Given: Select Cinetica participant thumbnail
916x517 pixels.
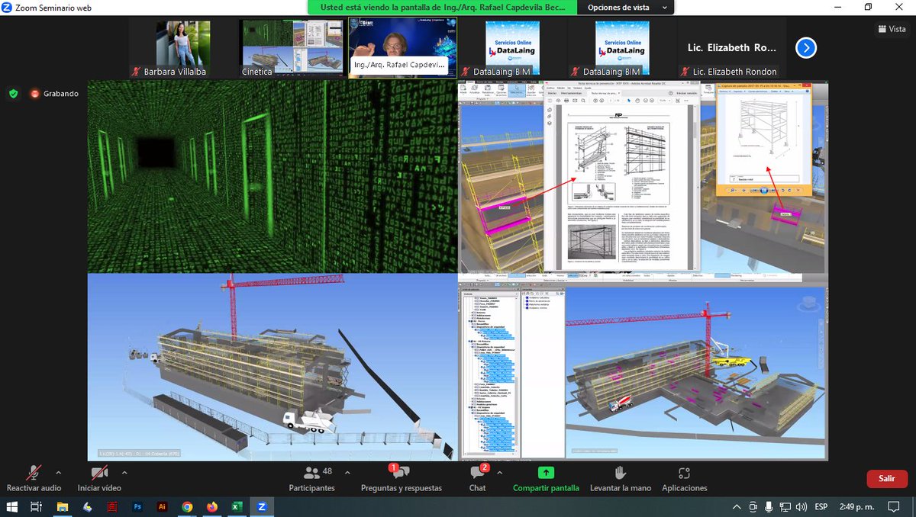Looking at the screenshot, I should pyautogui.click(x=293, y=48).
